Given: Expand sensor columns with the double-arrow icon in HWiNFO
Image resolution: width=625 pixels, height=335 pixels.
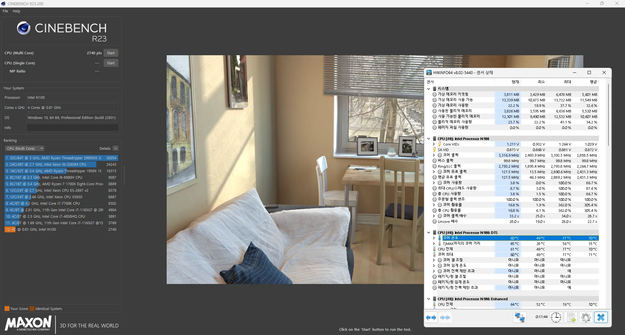Looking at the screenshot, I should tap(431, 317).
